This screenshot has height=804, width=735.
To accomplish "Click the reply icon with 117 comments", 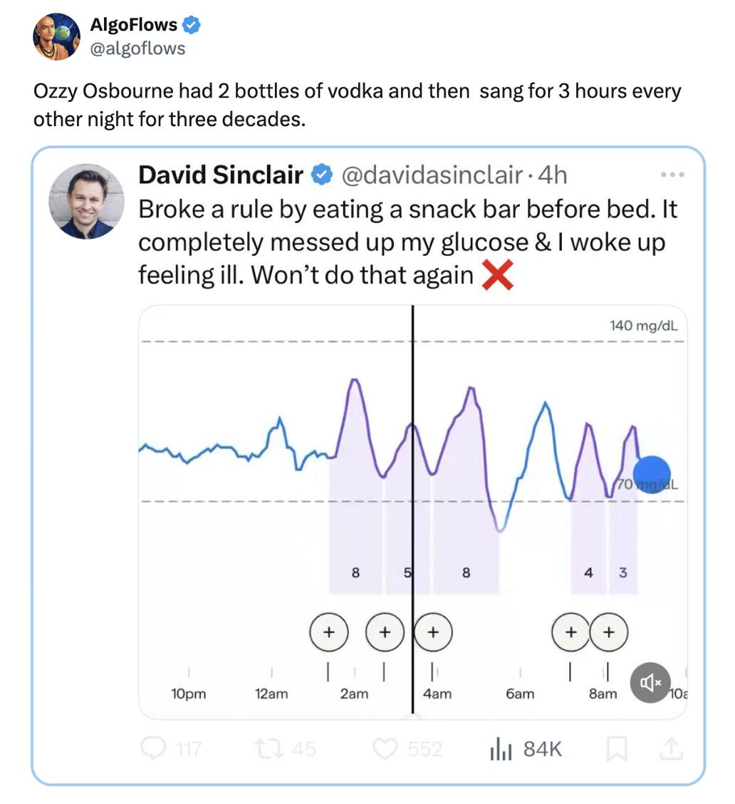I will (x=152, y=748).
